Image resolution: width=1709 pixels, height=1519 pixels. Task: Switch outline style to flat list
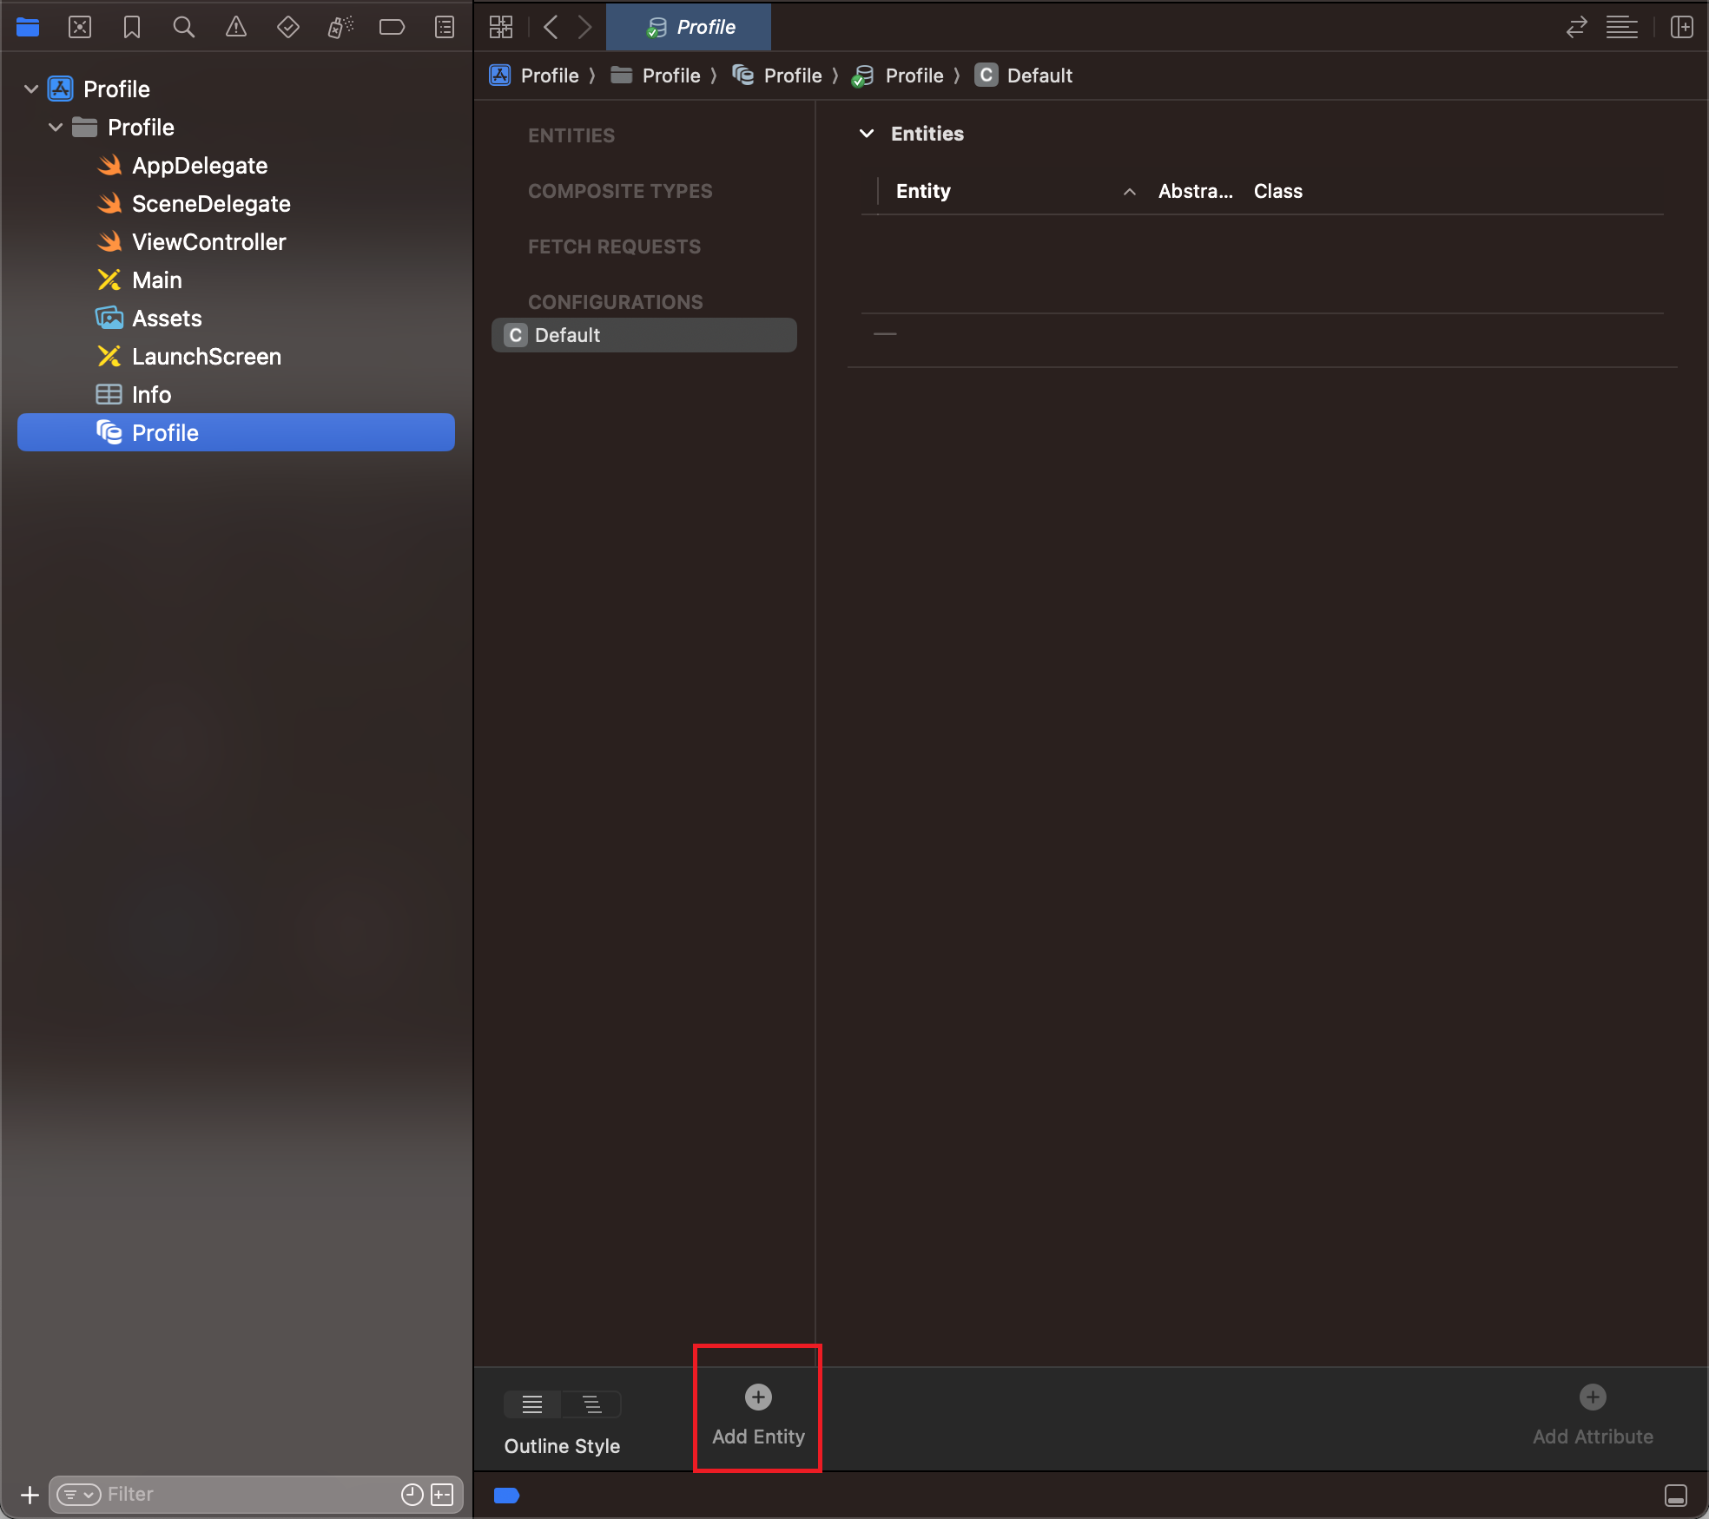pos(532,1404)
